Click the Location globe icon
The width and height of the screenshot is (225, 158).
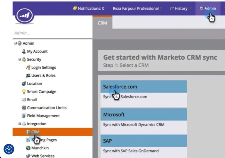(24, 84)
